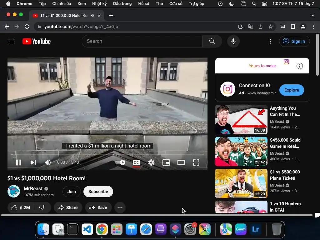Toggle closed captions CC button
The height and width of the screenshot is (240, 320).
pos(136,162)
